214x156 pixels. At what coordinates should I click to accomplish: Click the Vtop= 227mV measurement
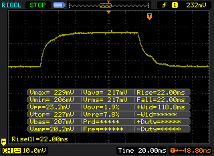(x=52, y=114)
